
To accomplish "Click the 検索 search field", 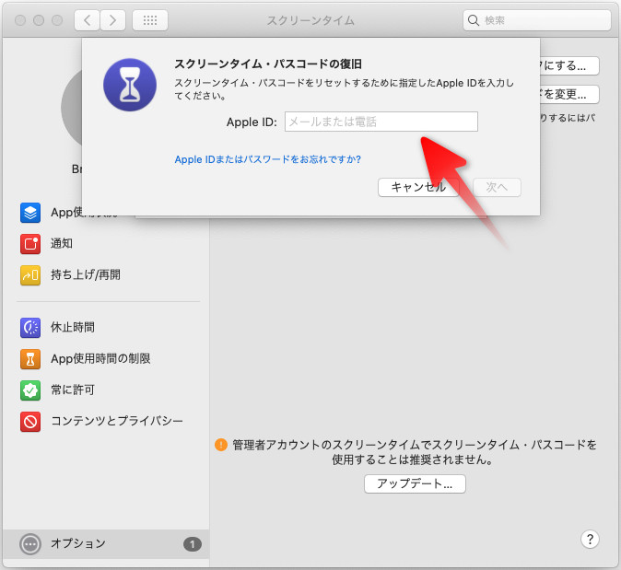I will coord(536,20).
